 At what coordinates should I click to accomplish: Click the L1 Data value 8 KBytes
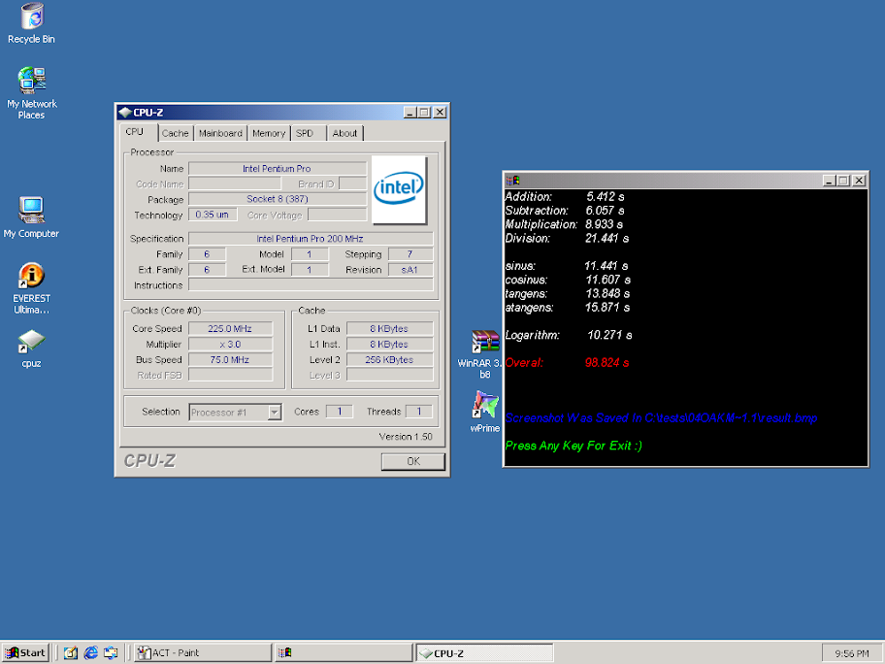tap(389, 329)
